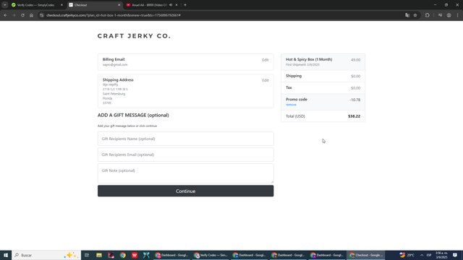Click the Shipping $0.00 value

click(x=355, y=76)
